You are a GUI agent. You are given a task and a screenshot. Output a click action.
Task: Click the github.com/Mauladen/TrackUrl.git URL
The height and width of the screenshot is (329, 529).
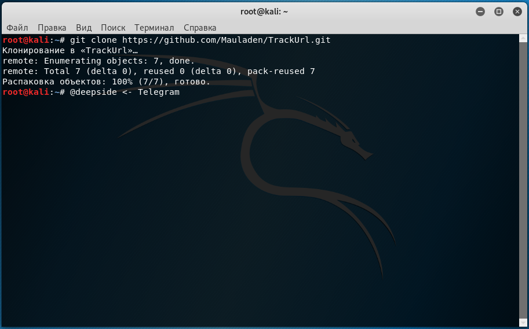[x=227, y=40]
